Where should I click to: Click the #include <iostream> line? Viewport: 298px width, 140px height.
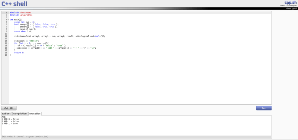click(20, 13)
